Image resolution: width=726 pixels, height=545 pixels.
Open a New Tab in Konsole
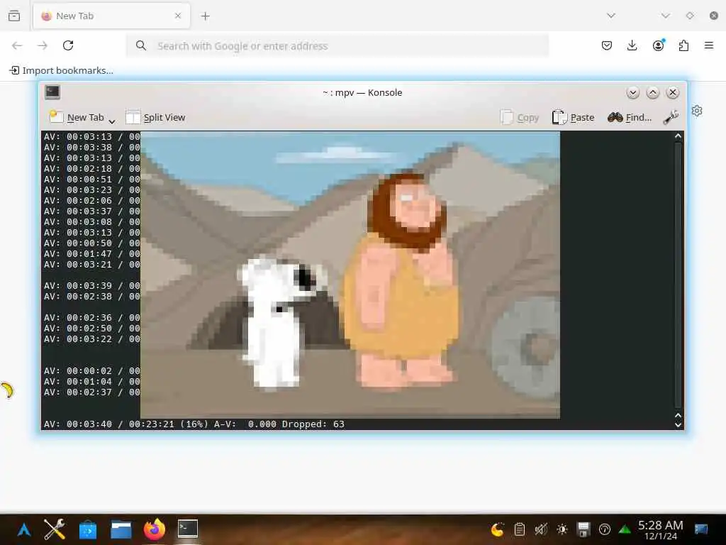pos(77,117)
